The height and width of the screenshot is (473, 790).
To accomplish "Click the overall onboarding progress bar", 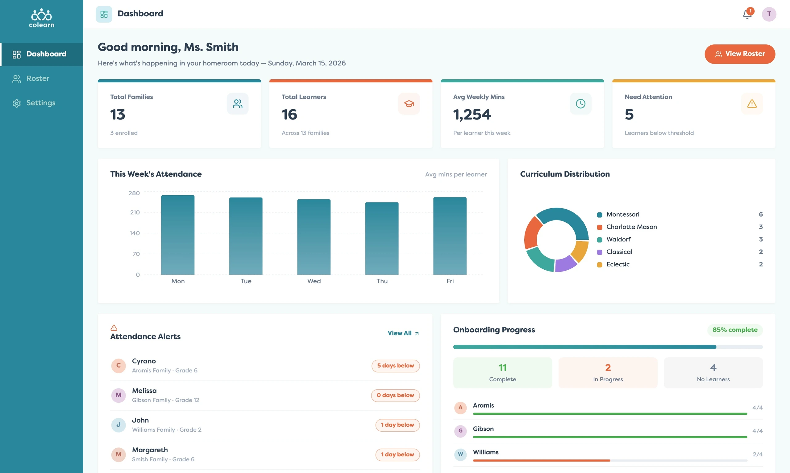I will [608, 347].
